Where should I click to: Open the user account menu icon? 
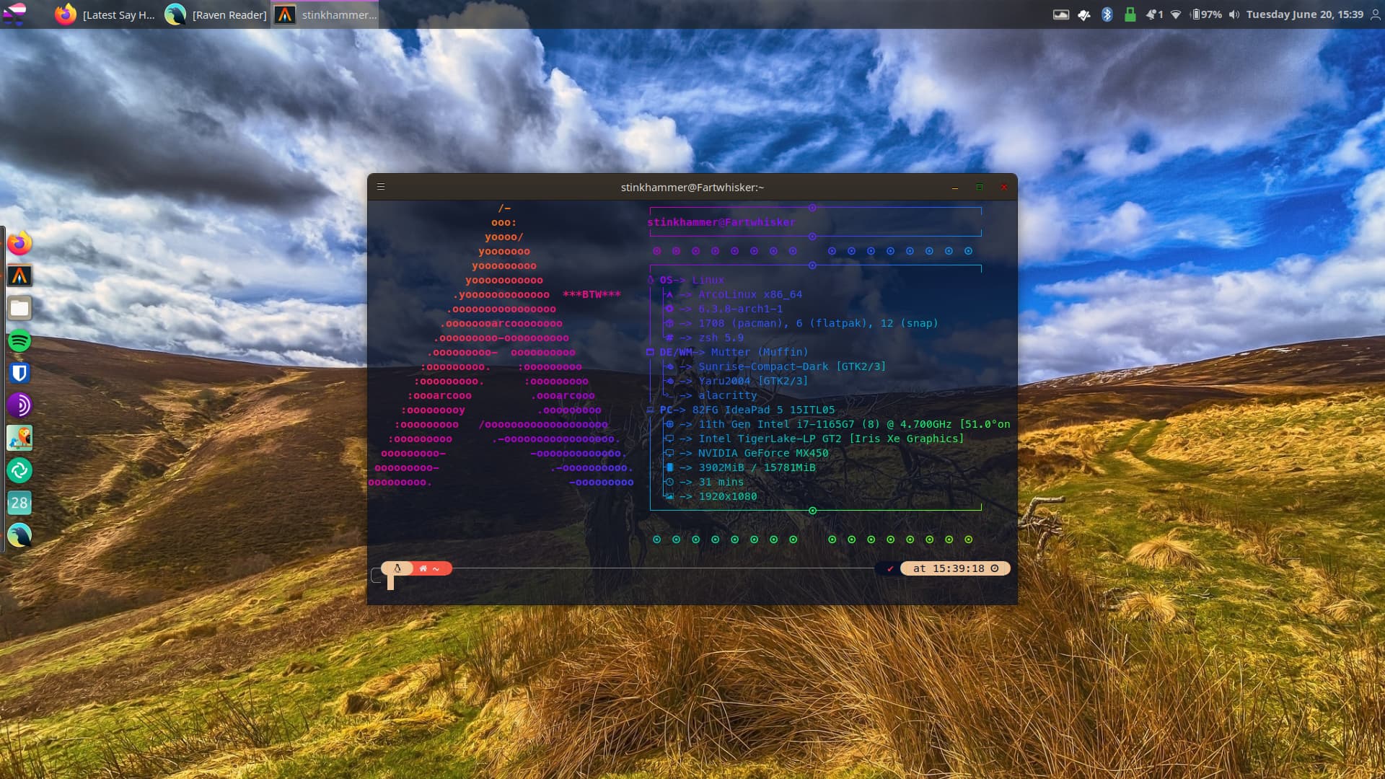(1376, 14)
